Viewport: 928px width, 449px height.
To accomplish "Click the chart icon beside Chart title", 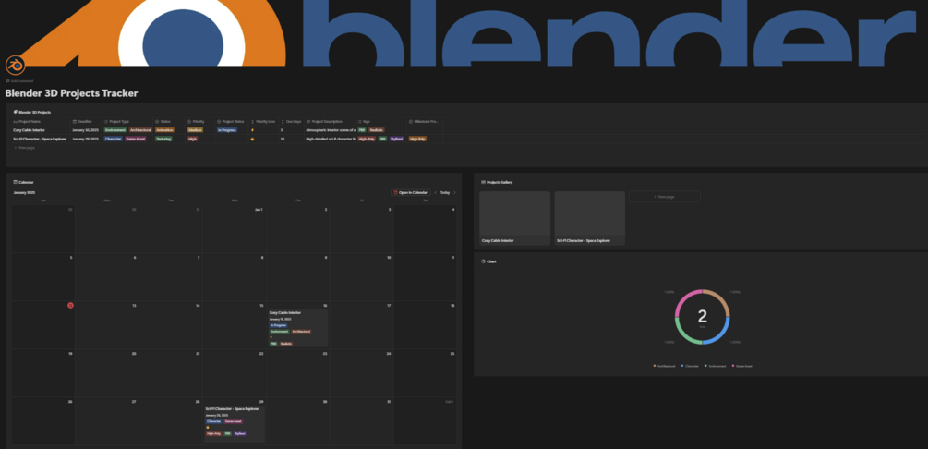I will click(x=484, y=261).
